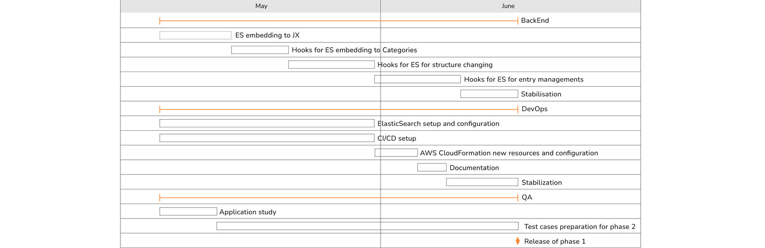This screenshot has width=765, height=248.
Task: Click the DevOps group label
Action: [535, 109]
